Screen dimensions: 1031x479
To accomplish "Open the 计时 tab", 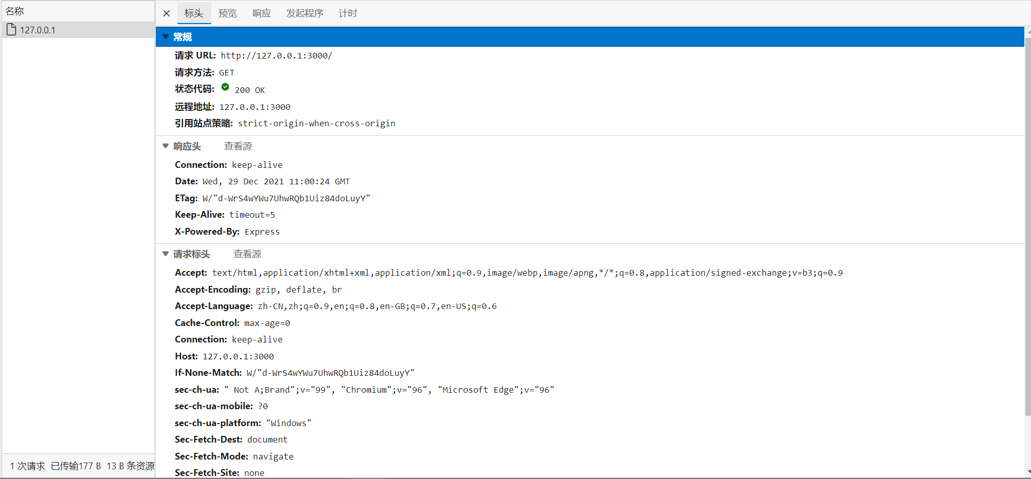I will point(347,13).
